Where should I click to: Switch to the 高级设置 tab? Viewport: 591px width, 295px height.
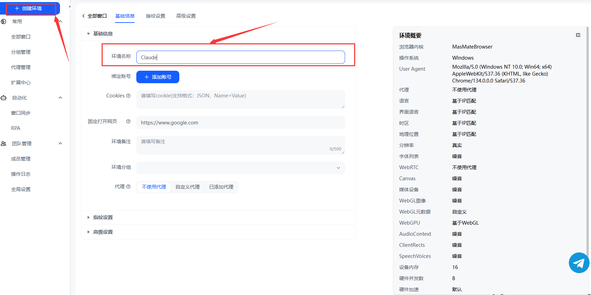tap(186, 16)
